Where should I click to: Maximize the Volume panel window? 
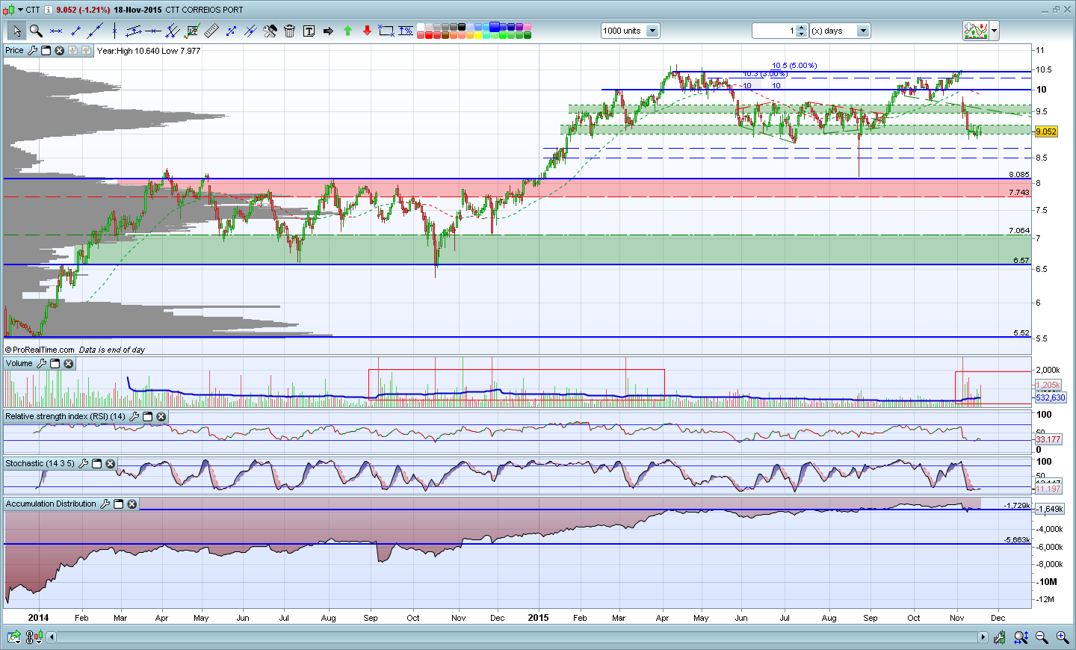[55, 364]
